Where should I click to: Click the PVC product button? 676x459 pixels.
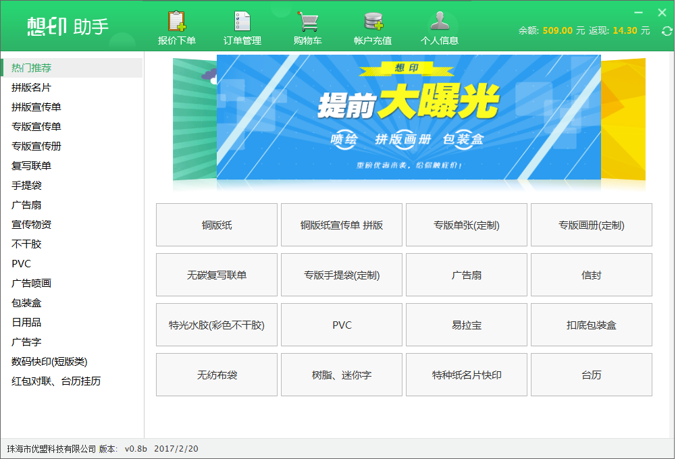point(342,325)
